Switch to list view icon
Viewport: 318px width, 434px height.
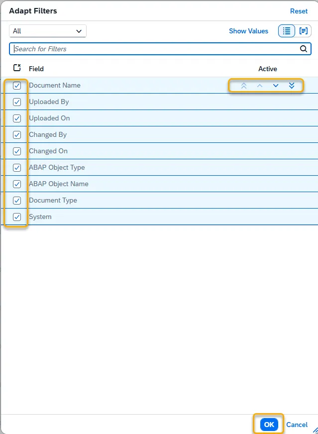[x=287, y=31]
